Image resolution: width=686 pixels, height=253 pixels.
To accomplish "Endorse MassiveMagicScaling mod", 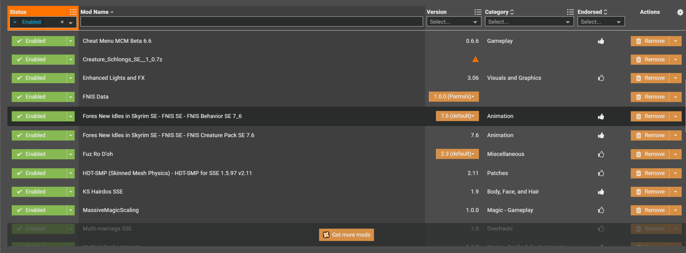I will tap(601, 210).
